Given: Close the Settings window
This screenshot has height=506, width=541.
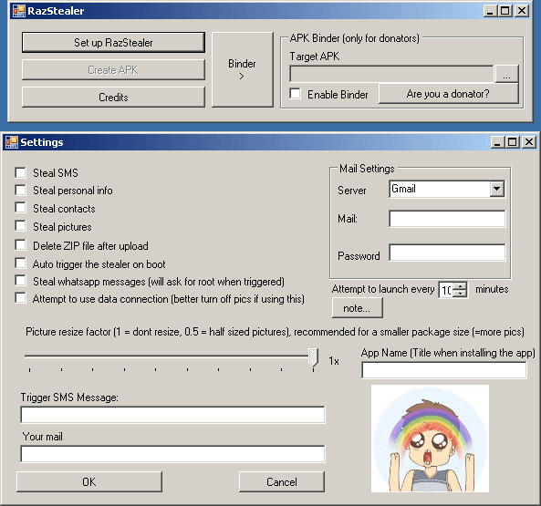Looking at the screenshot, I should point(529,142).
